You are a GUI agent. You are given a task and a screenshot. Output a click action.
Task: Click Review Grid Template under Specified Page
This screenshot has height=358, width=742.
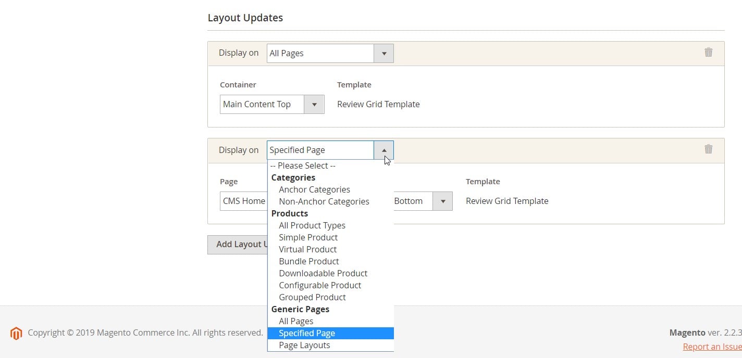507,201
